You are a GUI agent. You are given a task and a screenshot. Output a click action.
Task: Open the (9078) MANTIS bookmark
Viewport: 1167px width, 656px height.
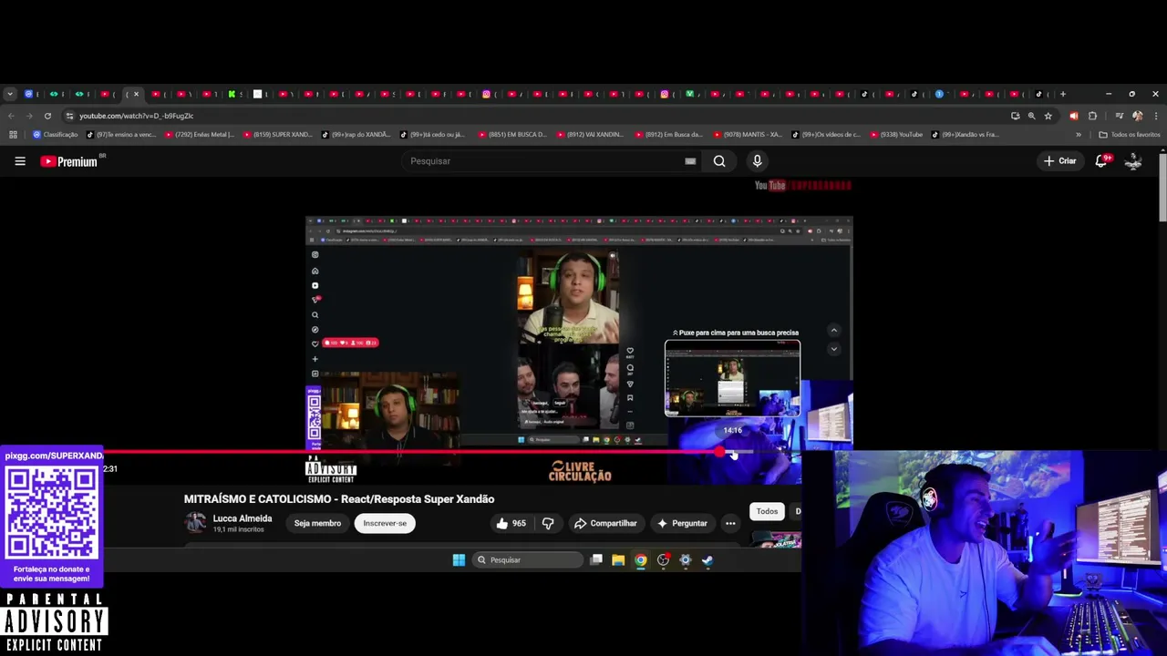tap(749, 135)
